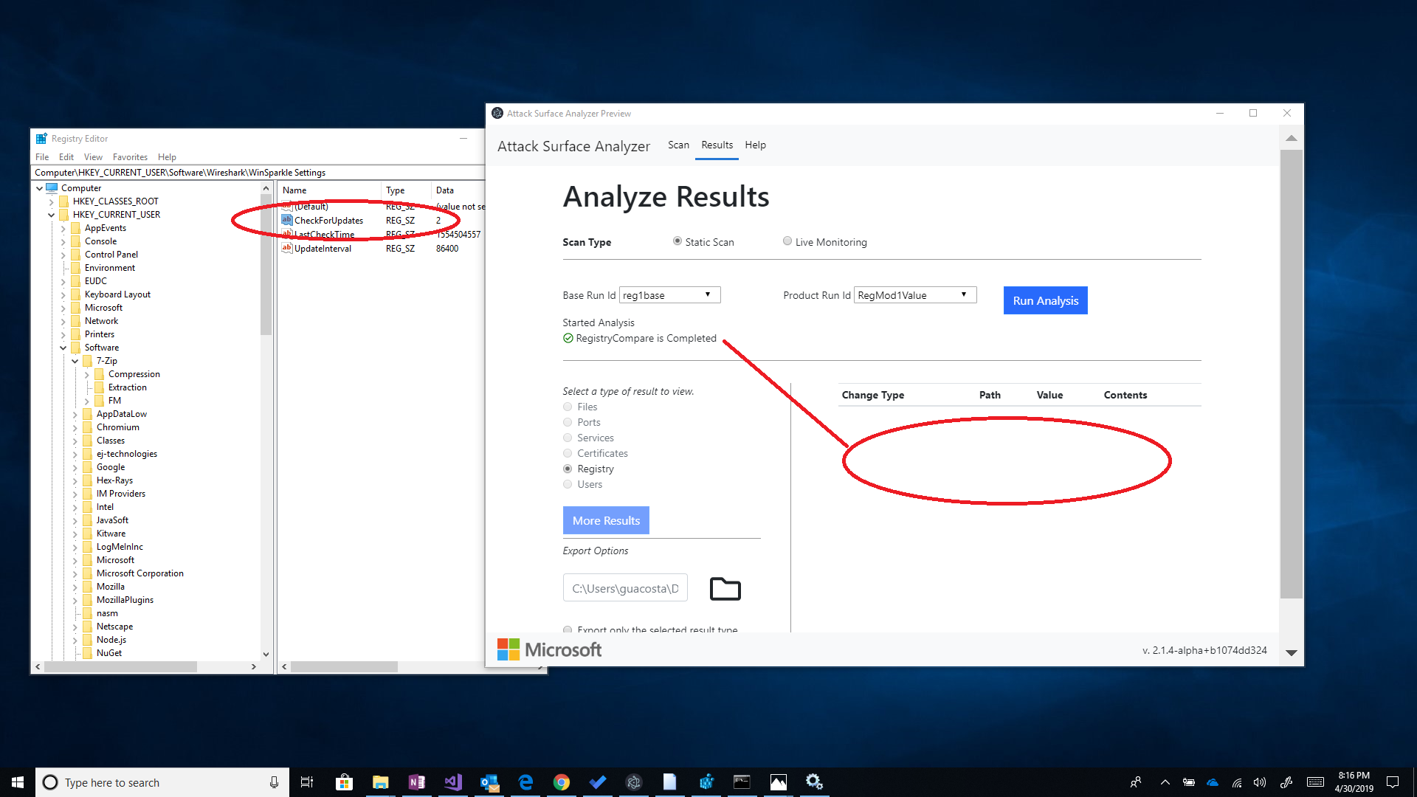Open the Product Run Id dropdown
Image resolution: width=1417 pixels, height=797 pixels.
pos(964,294)
